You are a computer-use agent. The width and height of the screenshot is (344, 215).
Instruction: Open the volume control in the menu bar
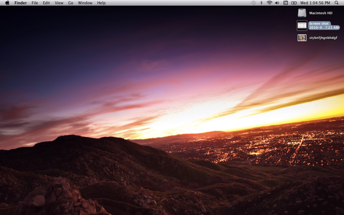(277, 3)
